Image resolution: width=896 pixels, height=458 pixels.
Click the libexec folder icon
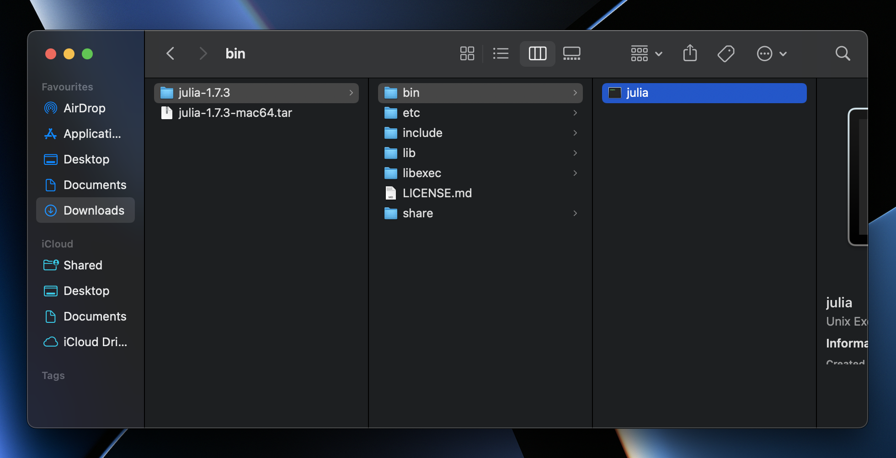[x=391, y=173]
